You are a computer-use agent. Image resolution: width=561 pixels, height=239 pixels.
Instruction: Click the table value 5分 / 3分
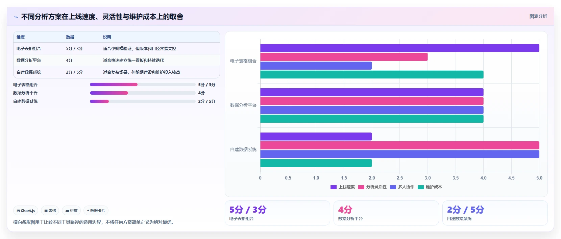[74, 49]
